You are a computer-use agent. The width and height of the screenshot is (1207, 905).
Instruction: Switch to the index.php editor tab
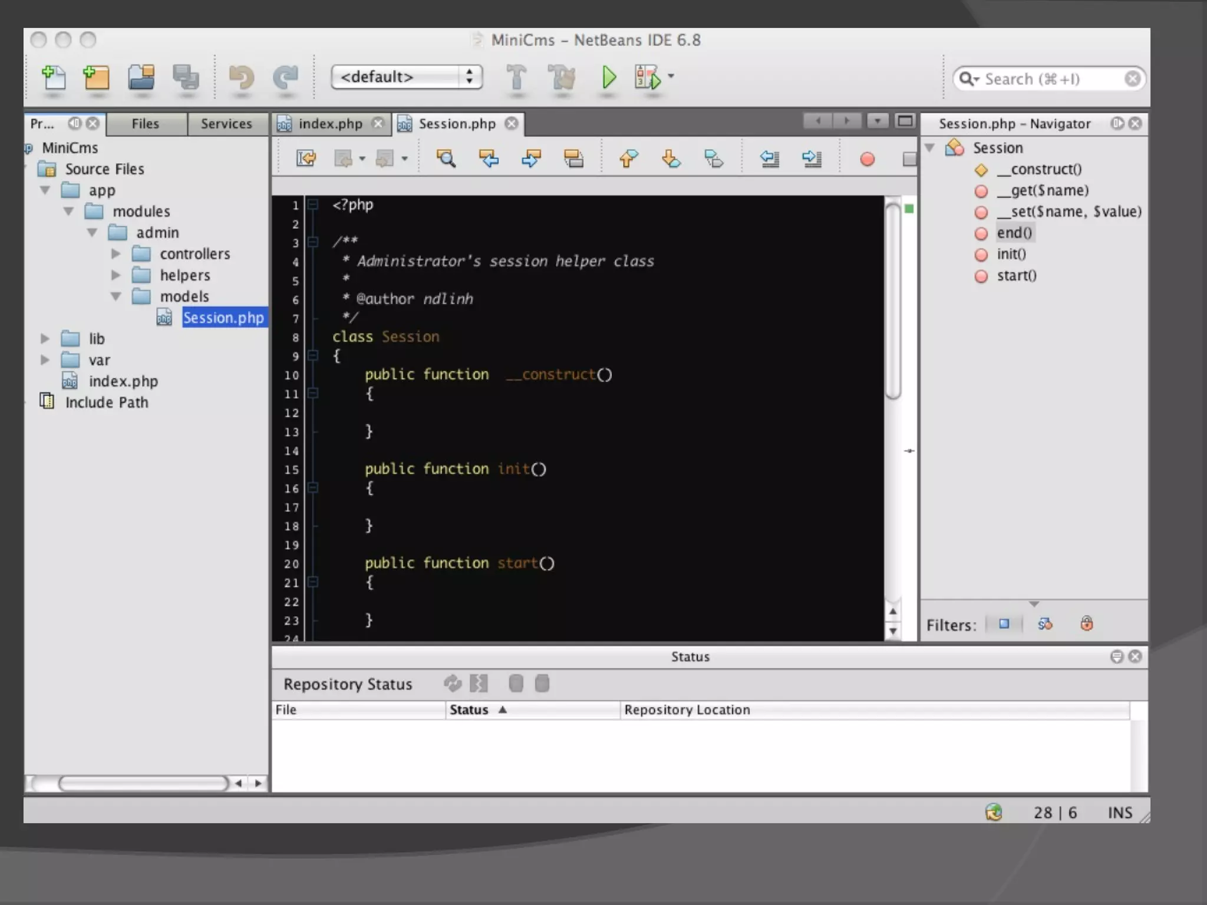click(329, 124)
